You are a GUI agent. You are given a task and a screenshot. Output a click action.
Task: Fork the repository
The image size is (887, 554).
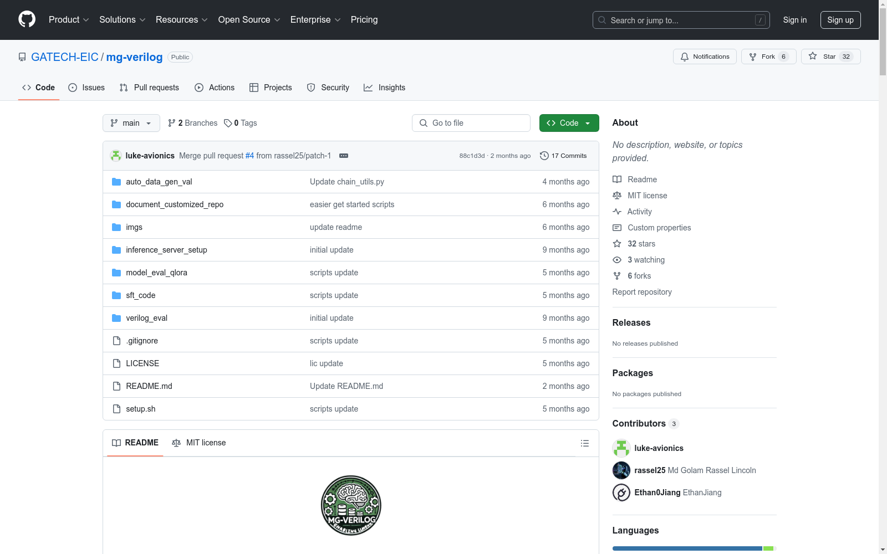pos(768,57)
